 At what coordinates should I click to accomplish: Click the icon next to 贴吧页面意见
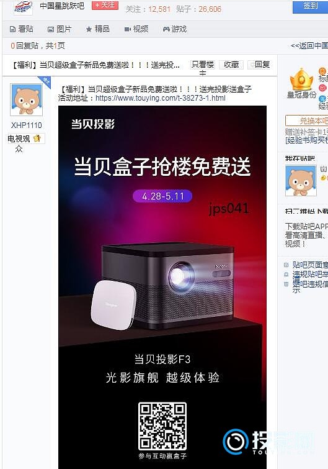[x=286, y=265]
